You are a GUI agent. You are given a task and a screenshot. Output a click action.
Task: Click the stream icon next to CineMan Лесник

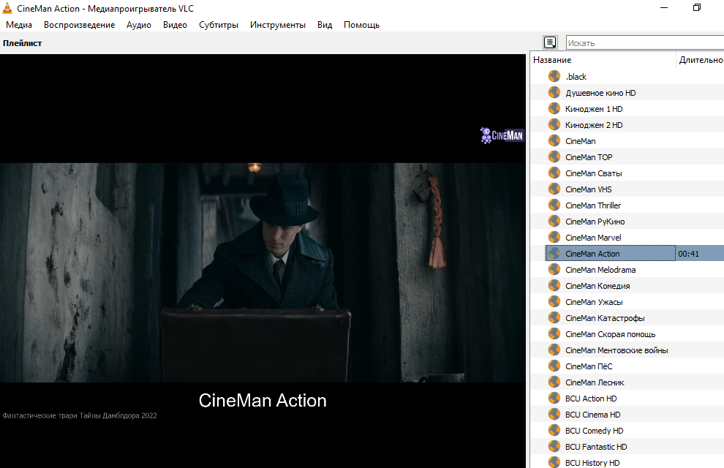click(x=554, y=382)
